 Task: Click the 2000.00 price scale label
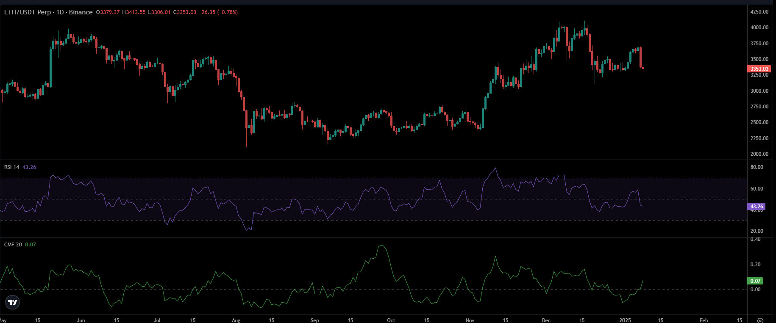pyautogui.click(x=759, y=154)
